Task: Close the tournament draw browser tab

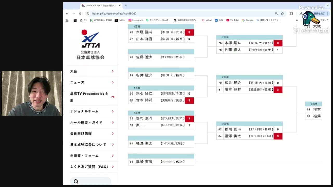Action: pos(119,6)
